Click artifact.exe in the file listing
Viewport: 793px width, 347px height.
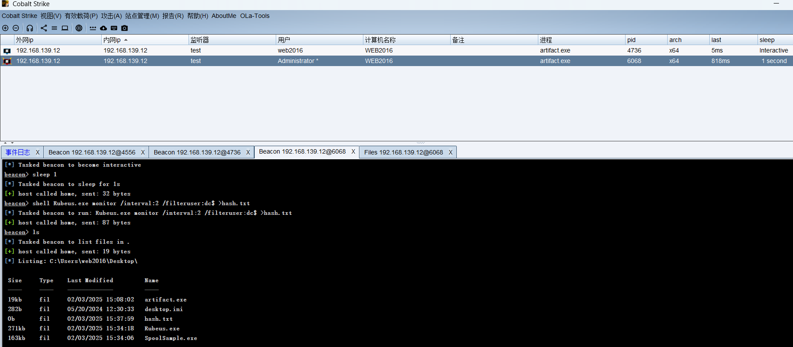[166, 299]
